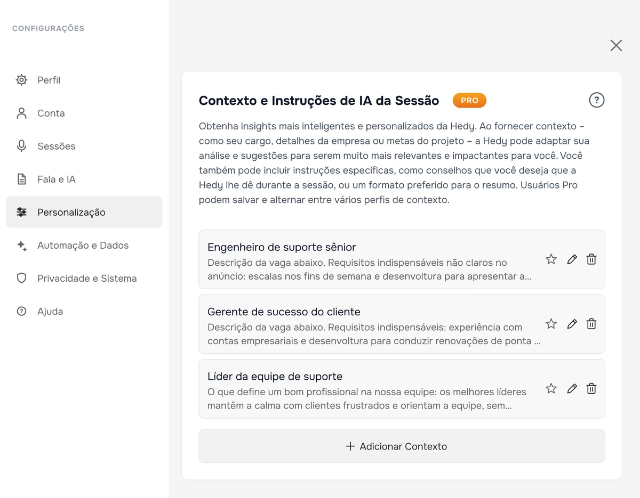Open Fala e IA settings

point(84,179)
